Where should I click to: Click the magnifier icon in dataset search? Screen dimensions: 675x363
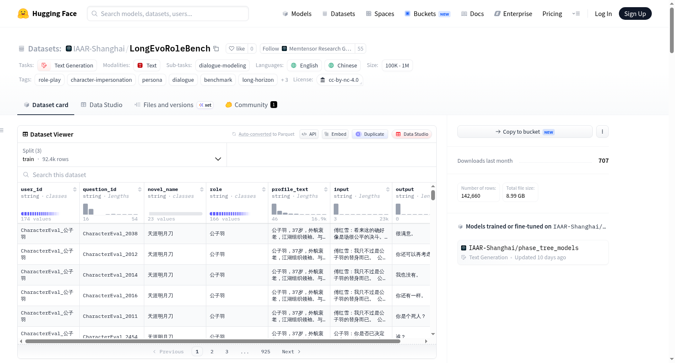(26, 175)
